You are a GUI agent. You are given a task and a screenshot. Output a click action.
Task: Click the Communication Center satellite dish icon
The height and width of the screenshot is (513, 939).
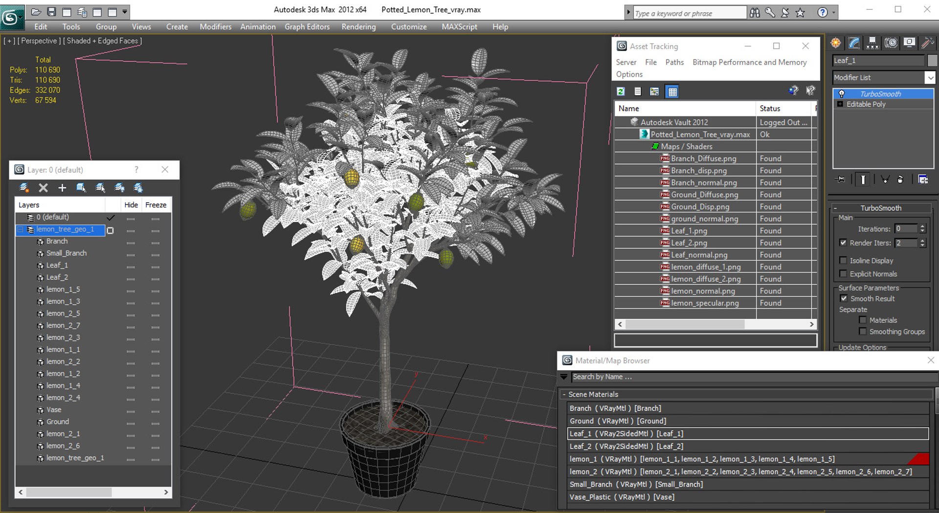[785, 13]
